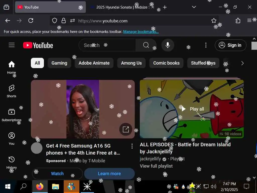Click the Firefox taskbar icon
The height and width of the screenshot is (193, 257).
(40, 186)
